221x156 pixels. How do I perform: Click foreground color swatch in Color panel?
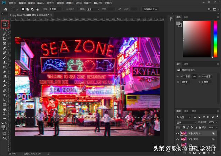(178, 23)
